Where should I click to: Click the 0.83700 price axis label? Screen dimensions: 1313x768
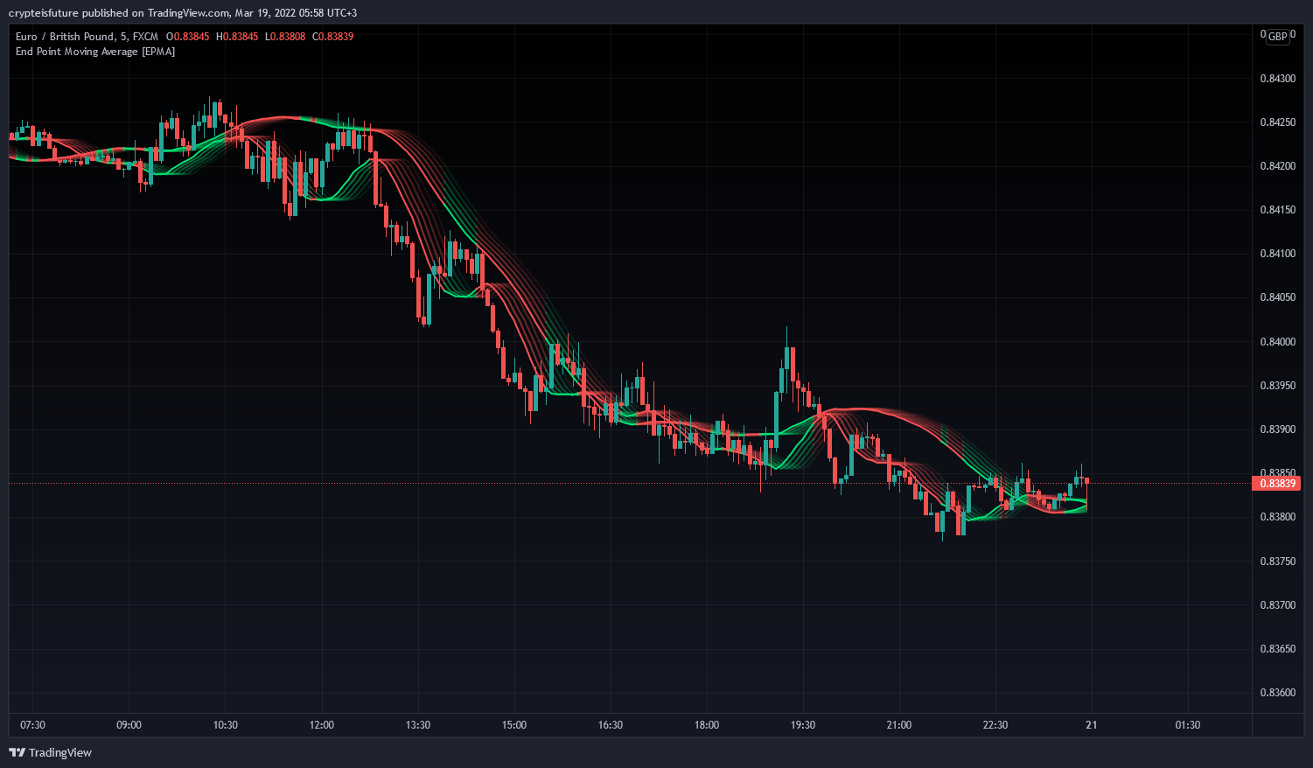tap(1277, 605)
